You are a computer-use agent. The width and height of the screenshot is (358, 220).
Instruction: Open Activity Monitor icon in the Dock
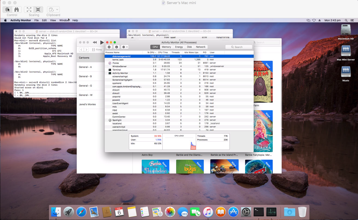[x=271, y=212]
